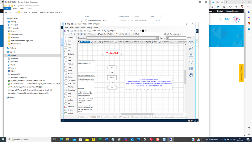The width and height of the screenshot is (252, 142).
Task: Open Application Modeller
Action: [105, 34]
